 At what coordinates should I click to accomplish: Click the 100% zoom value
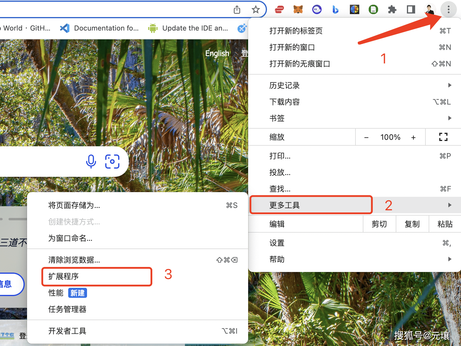[390, 137]
